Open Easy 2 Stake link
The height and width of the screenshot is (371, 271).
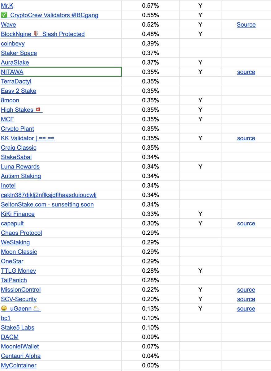[19, 91]
